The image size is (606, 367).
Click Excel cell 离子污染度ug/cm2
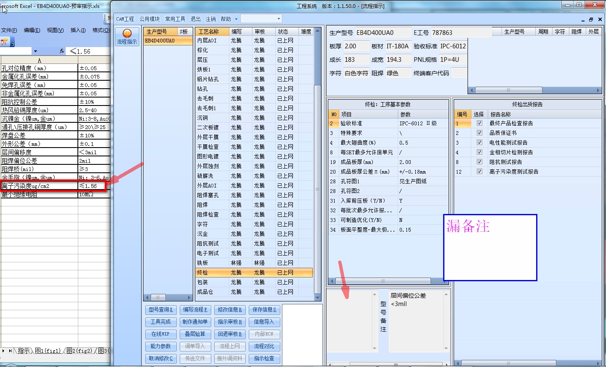39,186
